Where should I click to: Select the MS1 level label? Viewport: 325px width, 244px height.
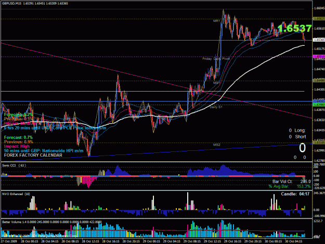pyautogui.click(x=217, y=83)
